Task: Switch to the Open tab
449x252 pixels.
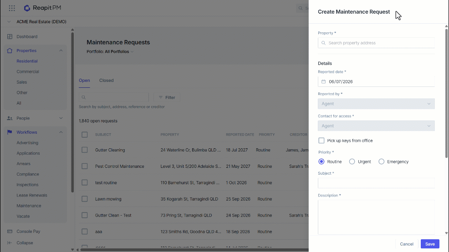Action: click(85, 81)
